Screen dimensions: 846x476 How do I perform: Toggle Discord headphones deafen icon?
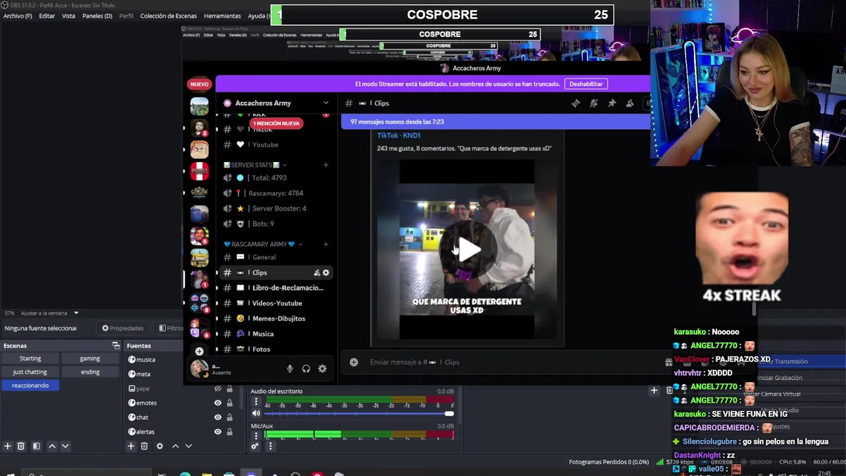306,369
